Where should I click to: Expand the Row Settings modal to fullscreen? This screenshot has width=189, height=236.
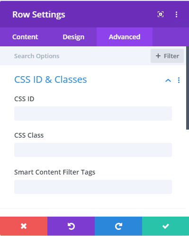click(x=161, y=14)
